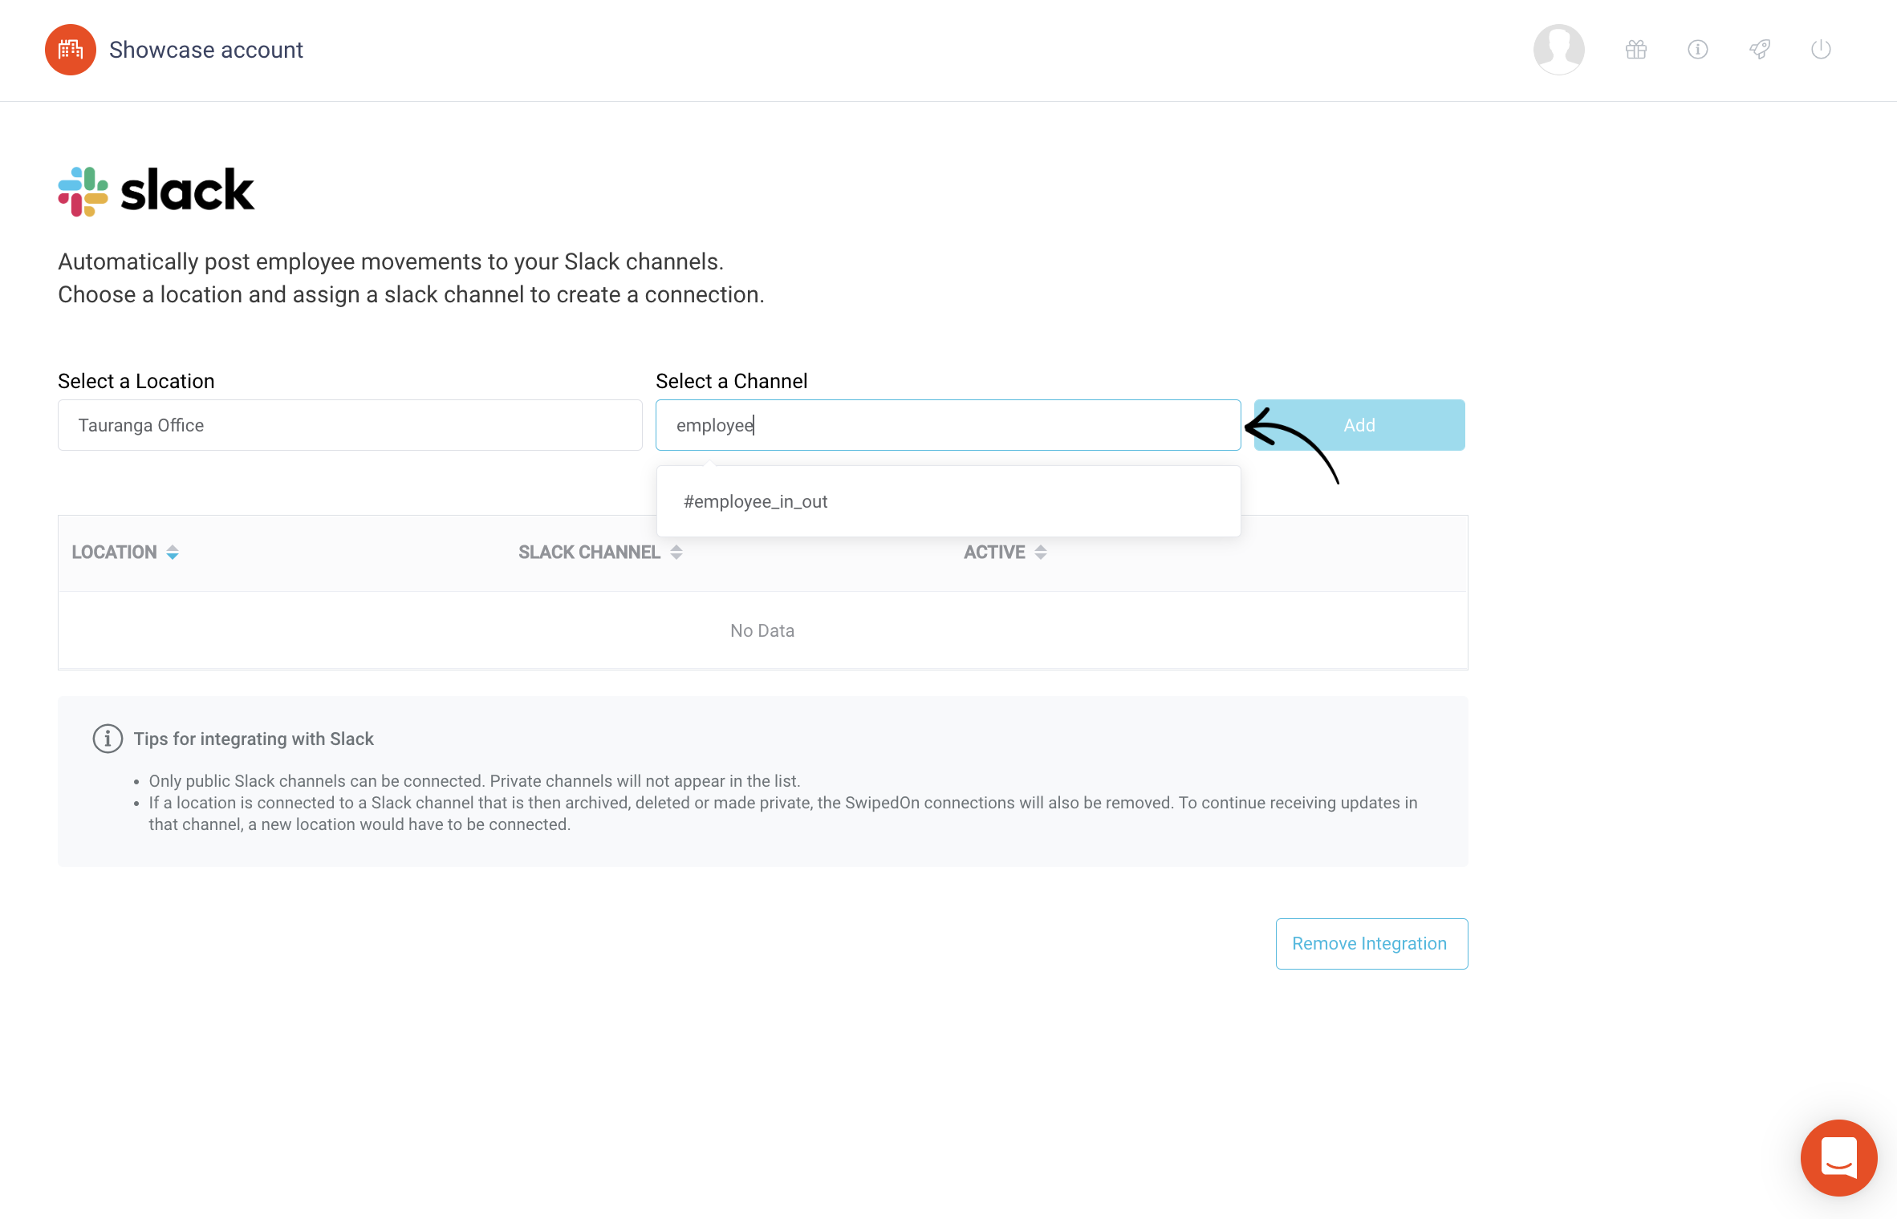This screenshot has height=1219, width=1897.
Task: Click the Remove Integration button
Action: pos(1371,944)
